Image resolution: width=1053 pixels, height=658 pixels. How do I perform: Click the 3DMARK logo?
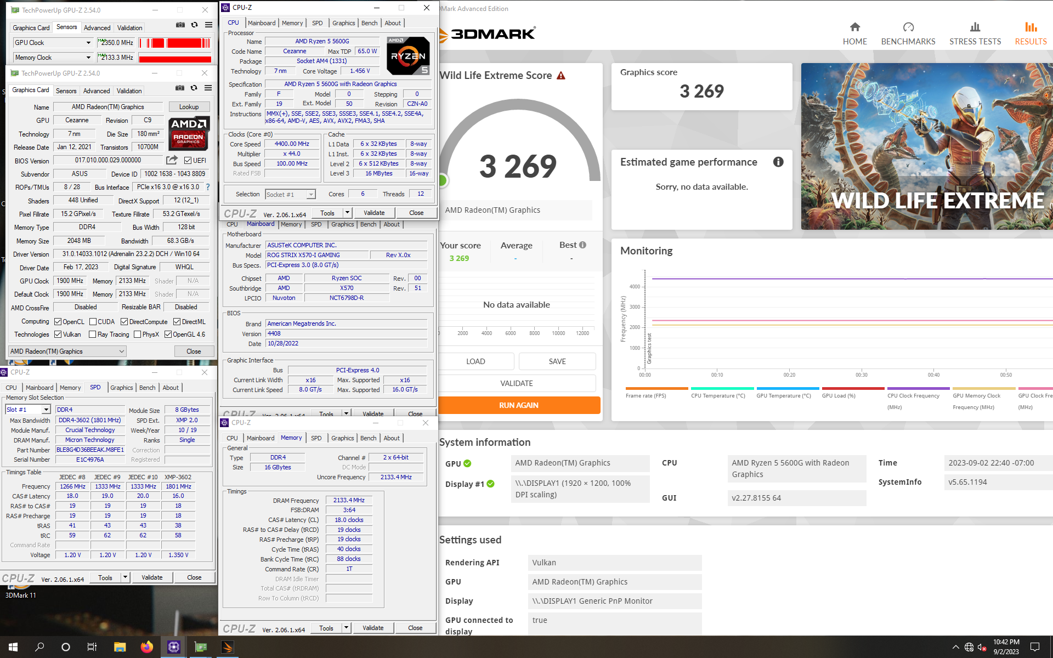[488, 34]
